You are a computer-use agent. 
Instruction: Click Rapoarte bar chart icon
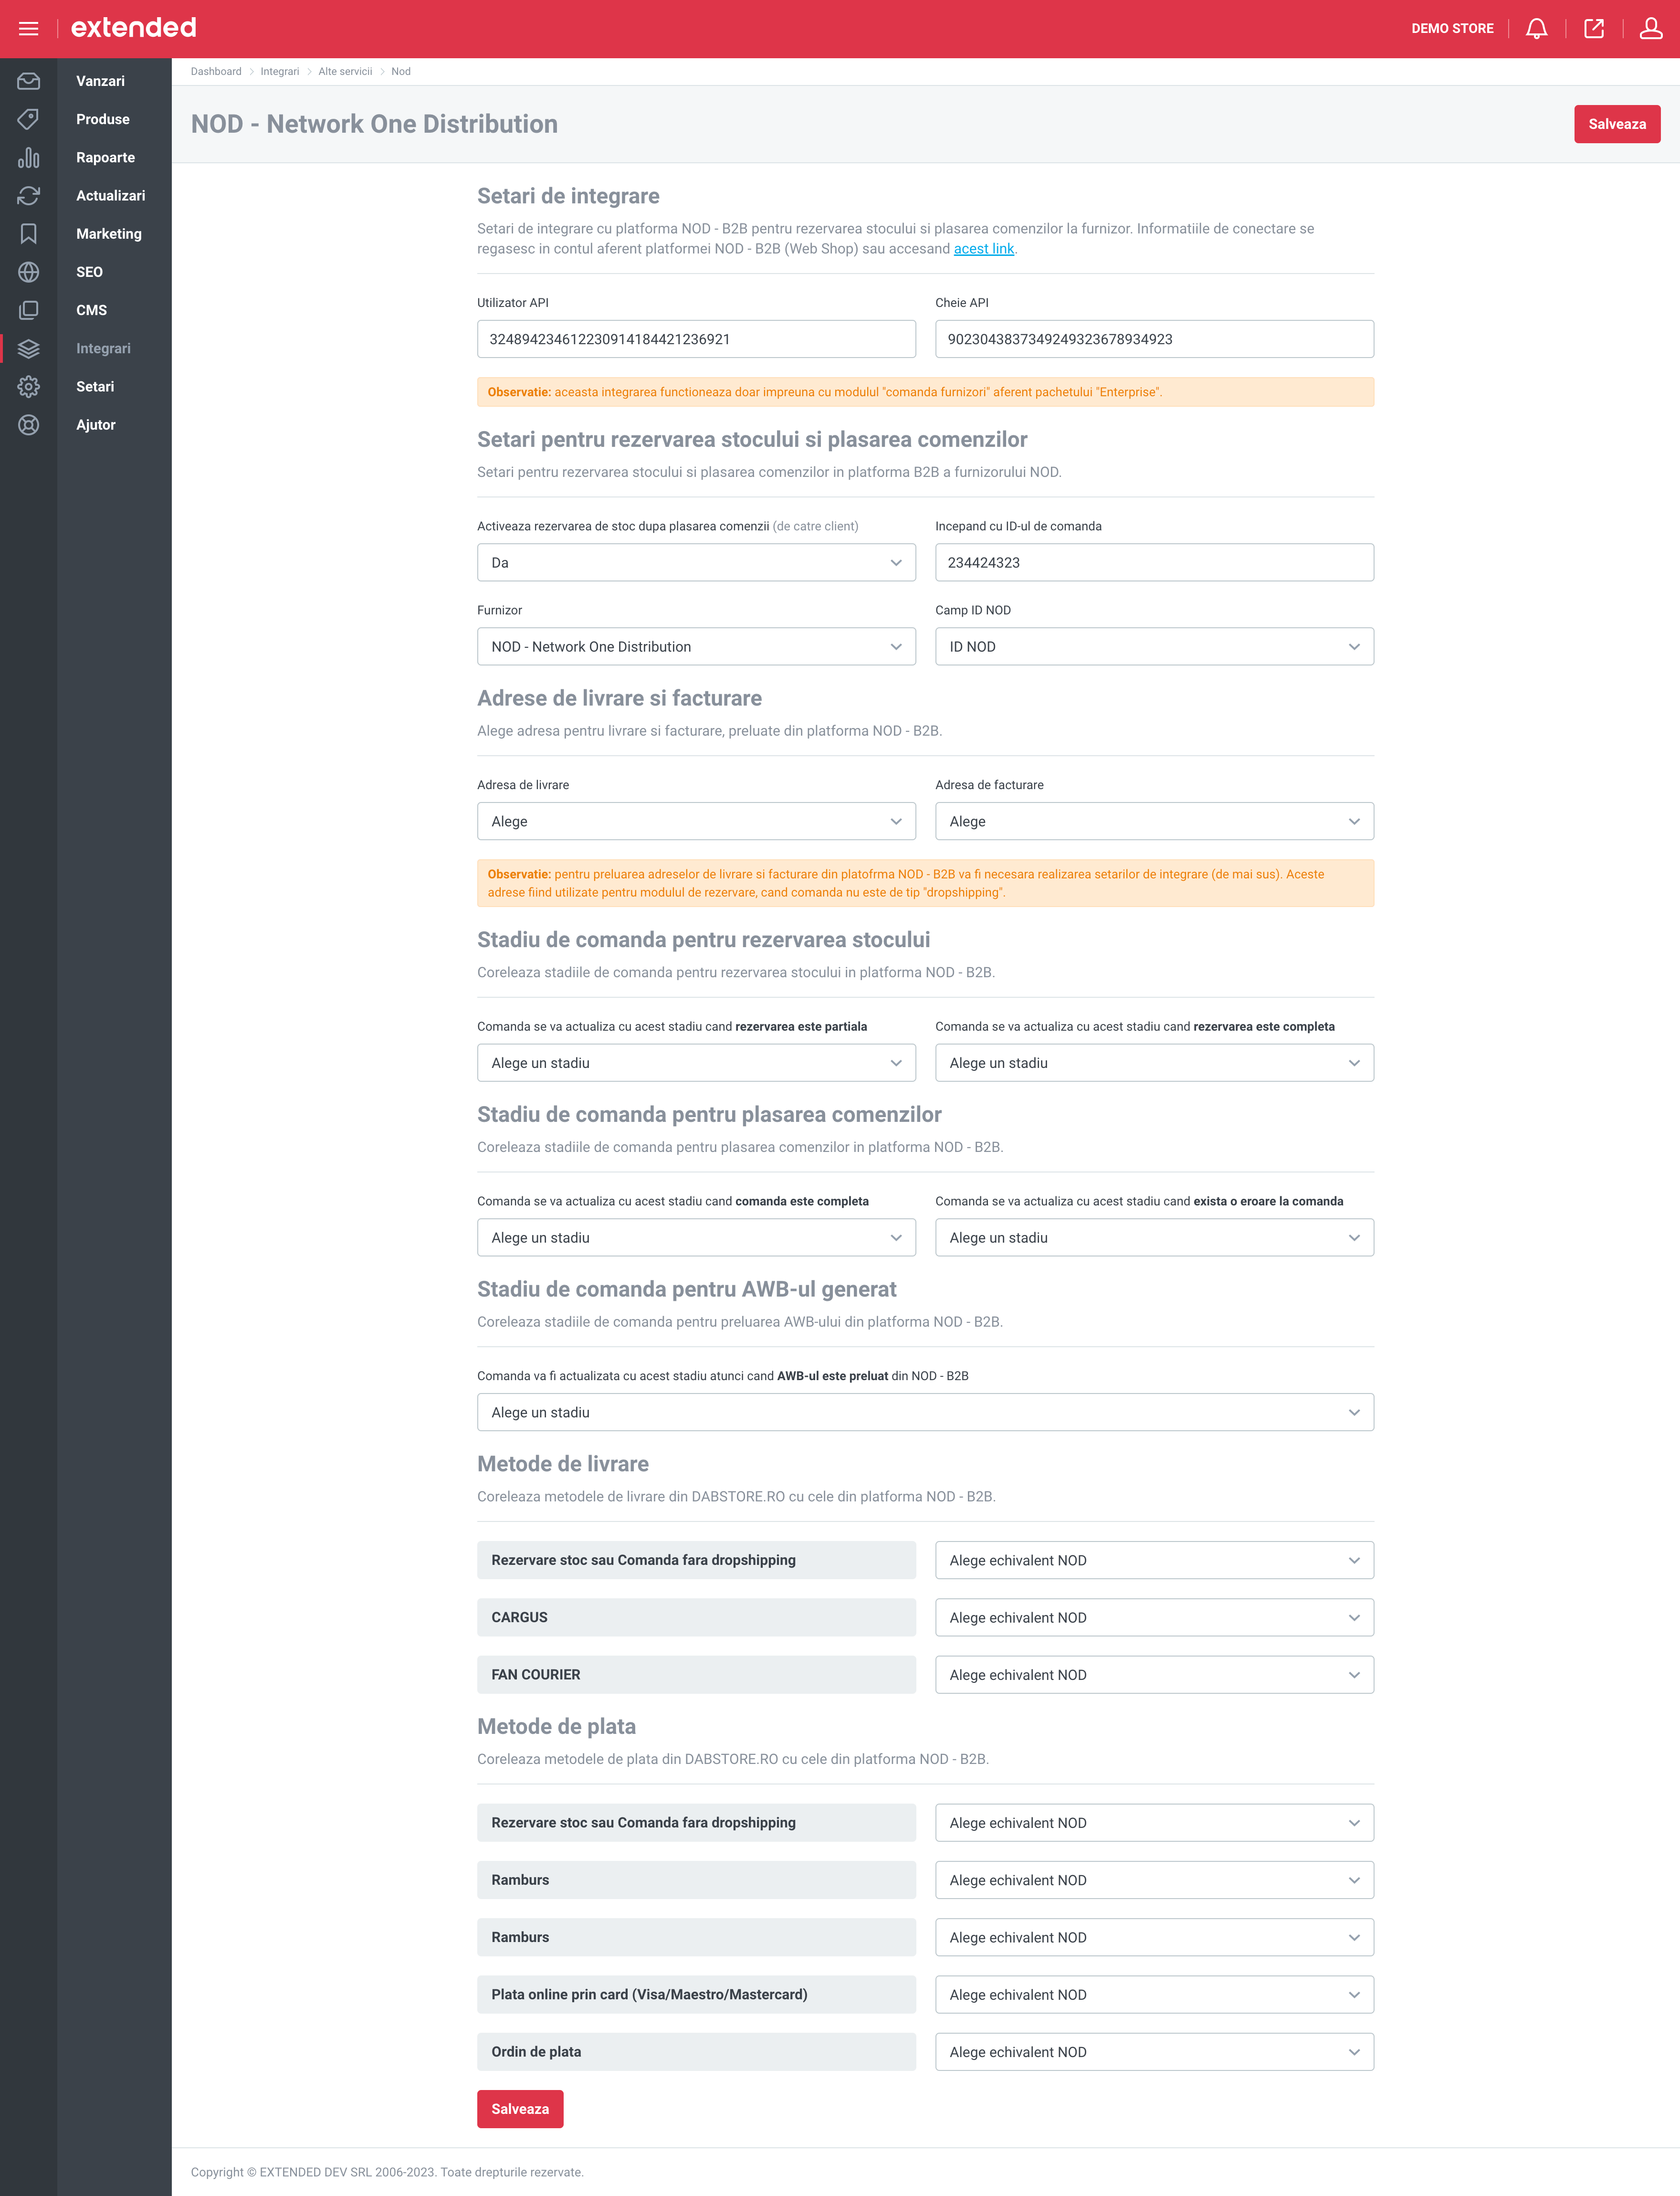(x=28, y=157)
